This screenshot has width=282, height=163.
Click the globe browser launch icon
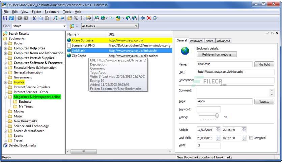[x=103, y=18]
